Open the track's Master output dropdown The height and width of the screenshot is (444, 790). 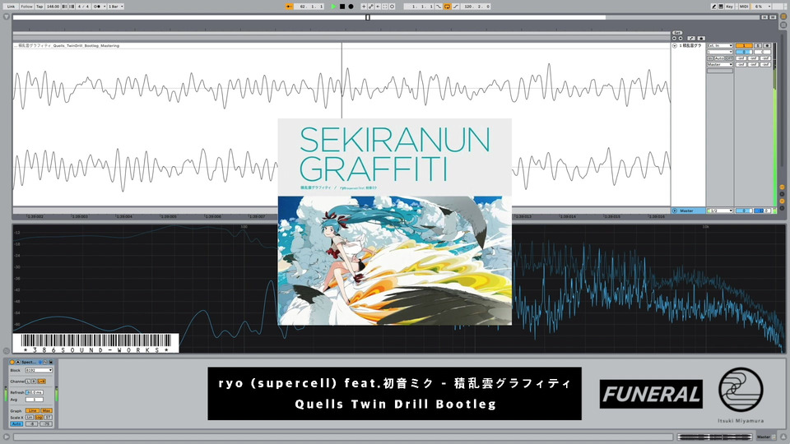coord(720,64)
